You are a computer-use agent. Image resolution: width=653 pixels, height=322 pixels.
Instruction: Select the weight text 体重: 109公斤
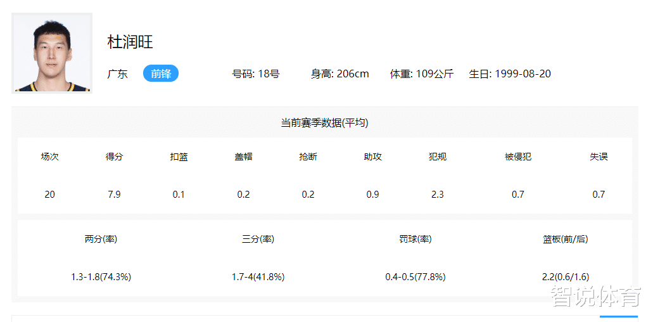pyautogui.click(x=421, y=74)
